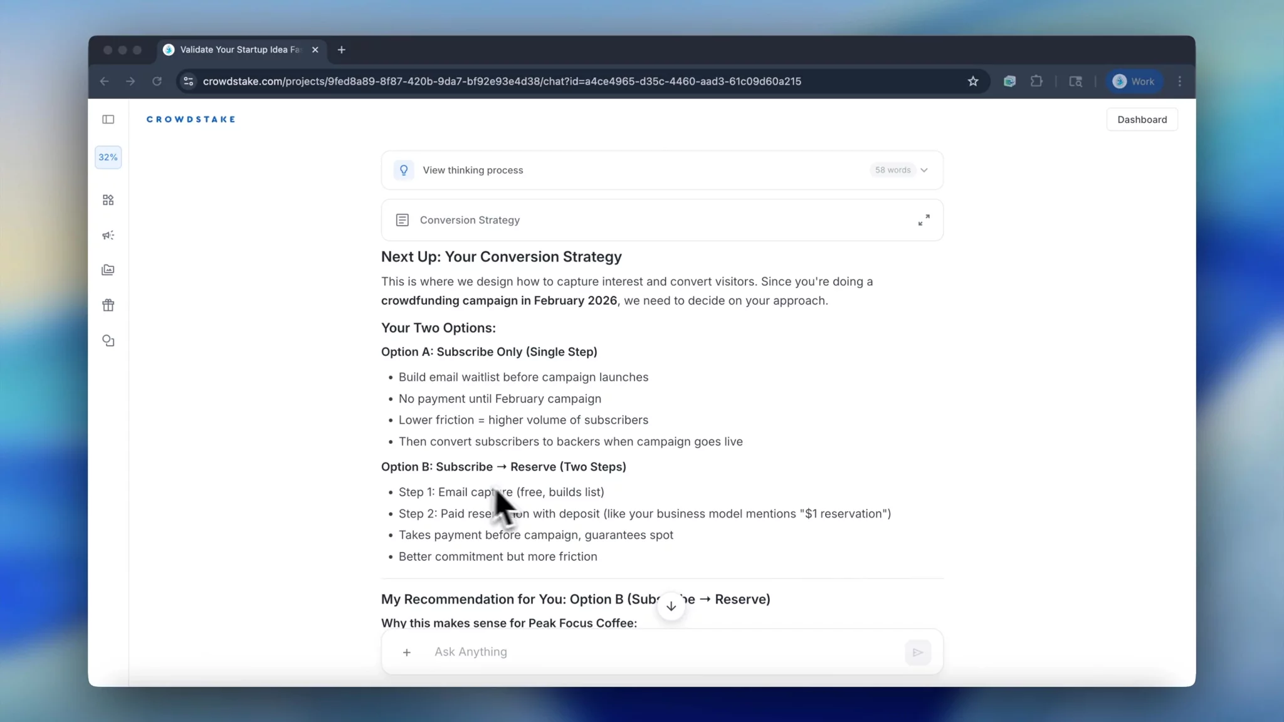
Task: Select the megaphone announcements icon
Action: click(x=108, y=235)
